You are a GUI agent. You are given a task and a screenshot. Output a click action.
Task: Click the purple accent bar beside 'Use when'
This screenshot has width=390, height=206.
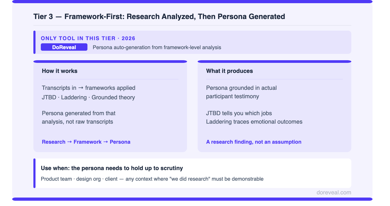(34, 173)
